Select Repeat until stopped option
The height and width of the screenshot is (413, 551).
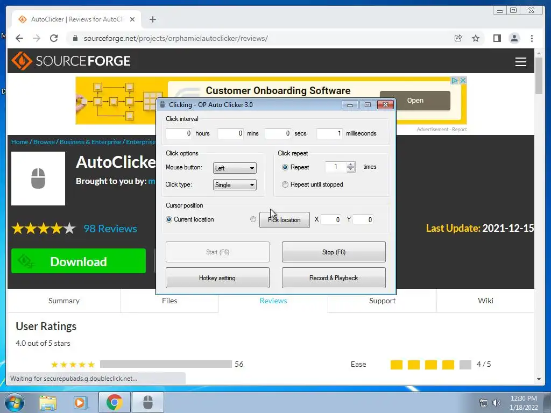(x=285, y=184)
